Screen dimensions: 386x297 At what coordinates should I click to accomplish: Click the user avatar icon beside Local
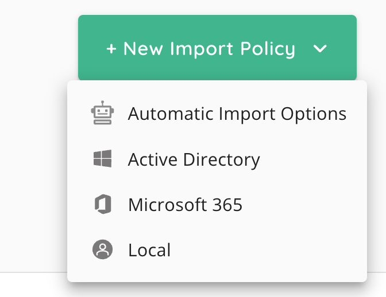point(102,249)
